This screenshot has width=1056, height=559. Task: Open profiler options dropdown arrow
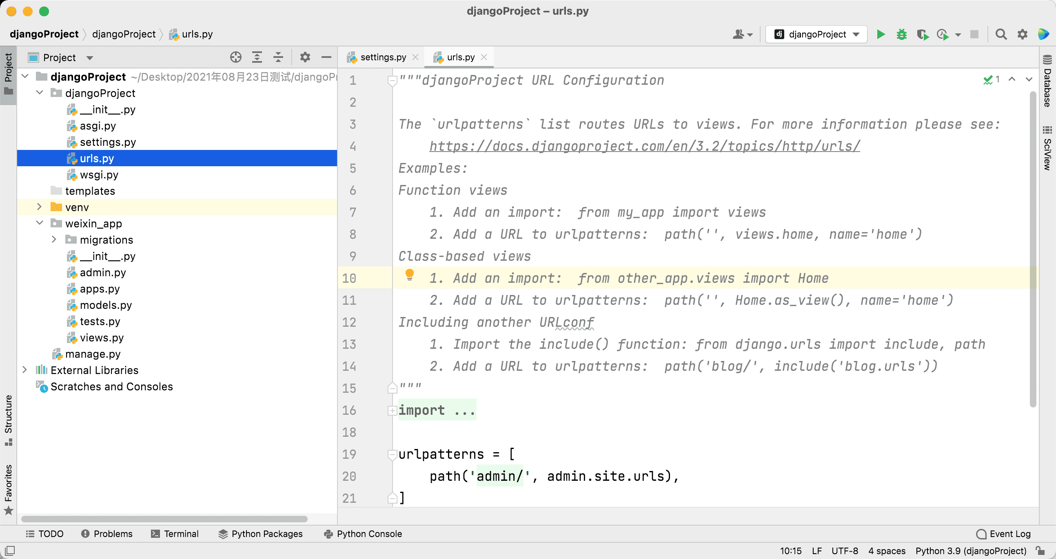click(x=958, y=35)
